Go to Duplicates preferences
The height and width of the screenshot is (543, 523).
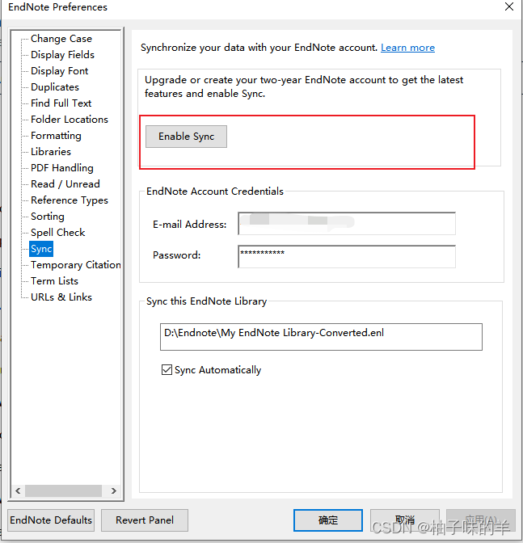coord(55,87)
